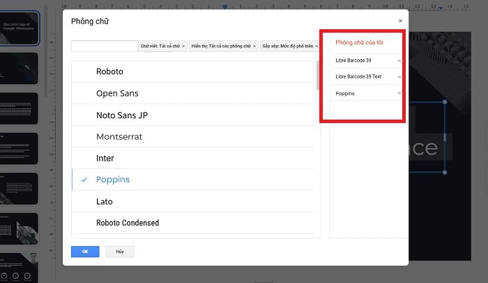
Task: Close the Phông chữ dialog with X
Action: pos(400,21)
